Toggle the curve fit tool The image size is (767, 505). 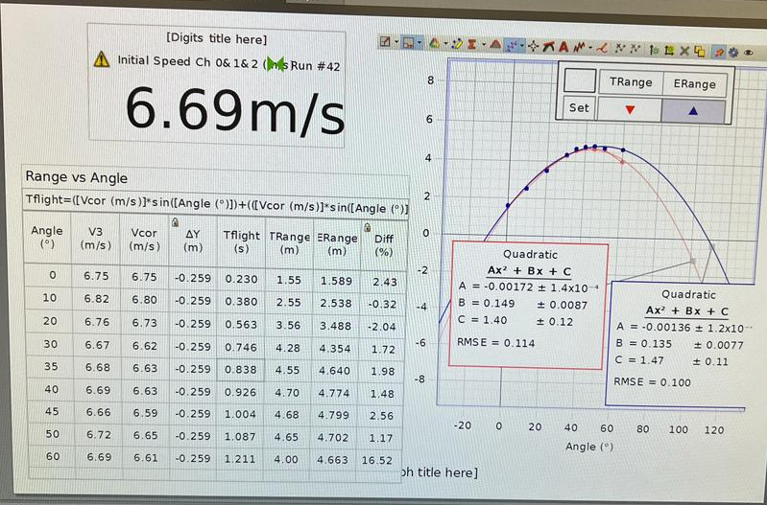(x=512, y=45)
